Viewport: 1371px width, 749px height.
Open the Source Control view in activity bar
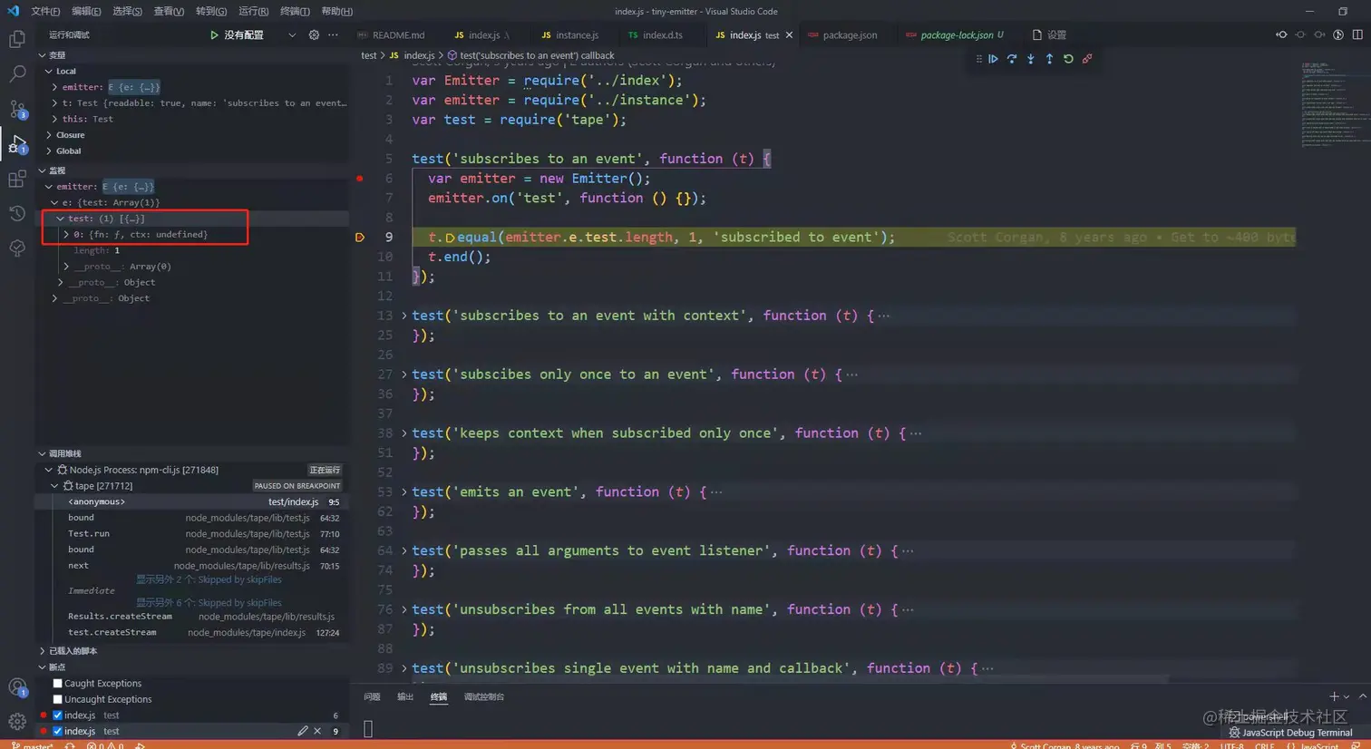click(x=17, y=110)
